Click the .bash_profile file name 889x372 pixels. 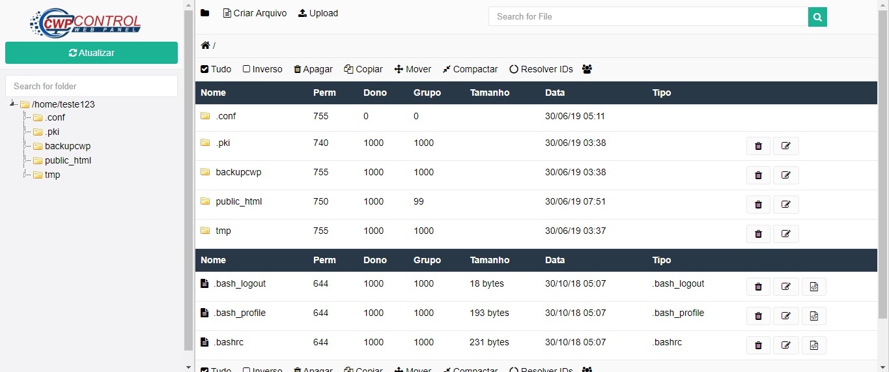pos(240,313)
